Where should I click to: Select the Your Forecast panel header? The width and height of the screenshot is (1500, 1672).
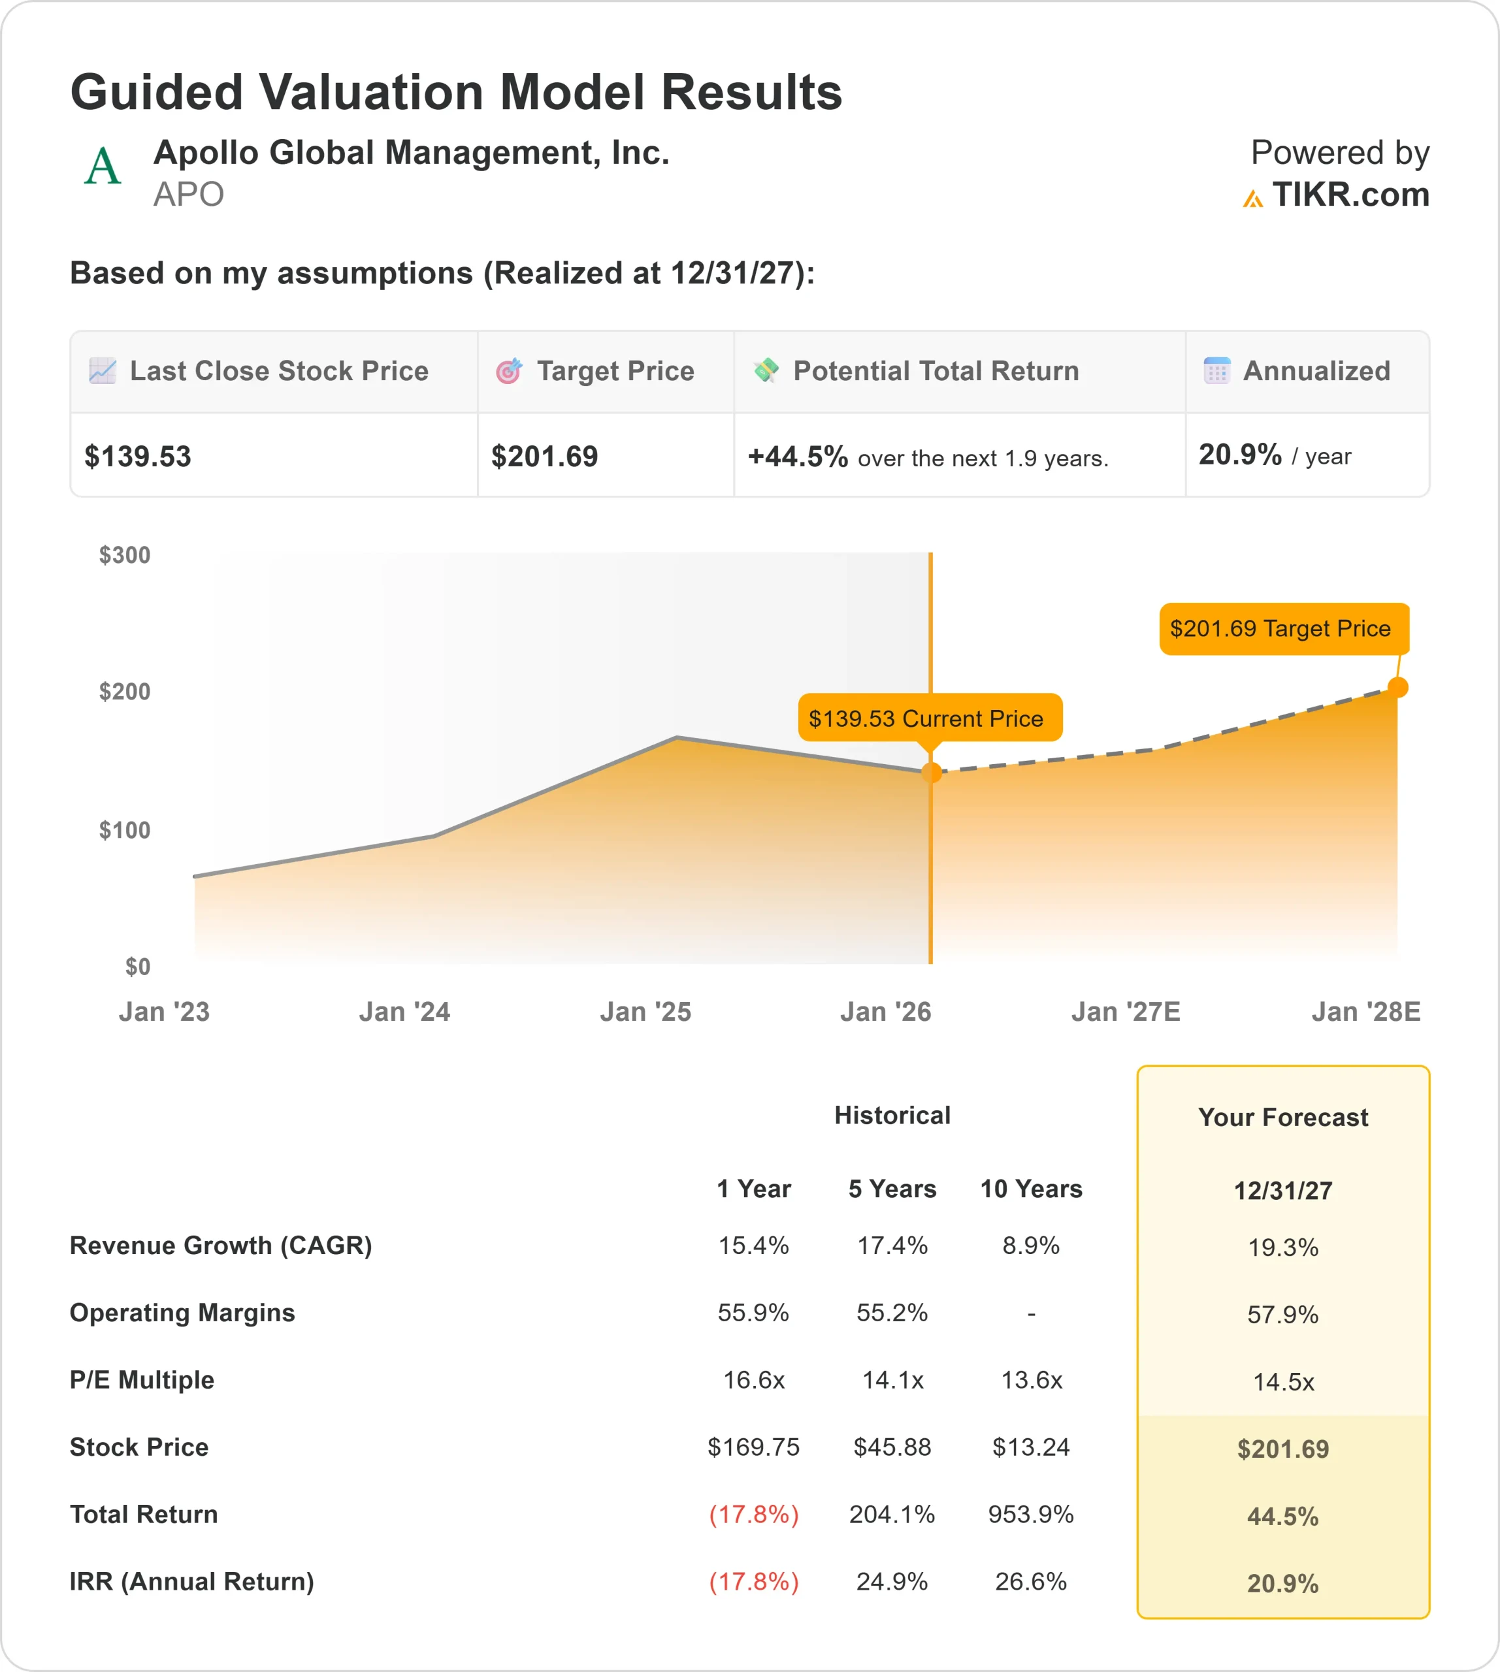coord(1283,1117)
